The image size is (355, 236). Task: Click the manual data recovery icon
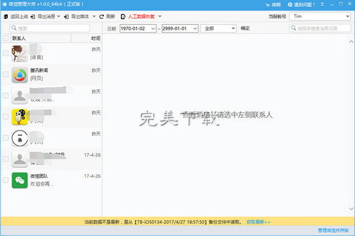[x=123, y=16]
